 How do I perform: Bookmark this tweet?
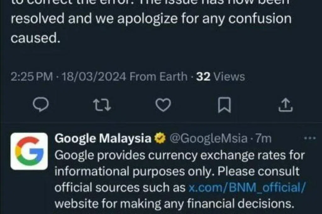[x=225, y=105]
